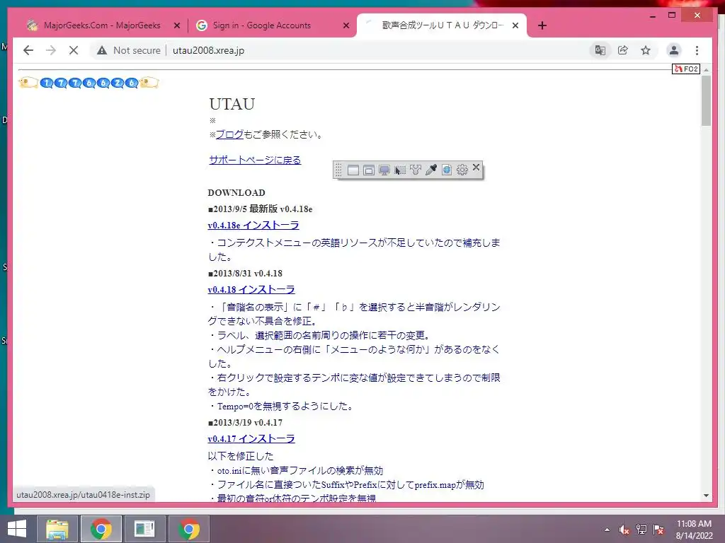Open the Chrome three-dot menu
Image resolution: width=725 pixels, height=543 pixels.
[697, 50]
